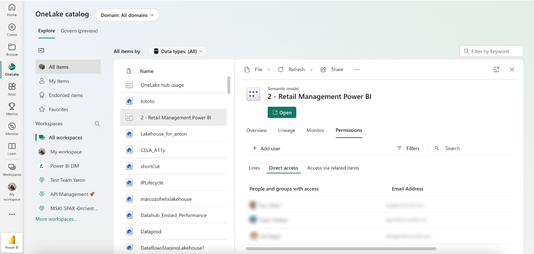This screenshot has width=534, height=254.
Task: Open the Lineage tab
Action: [287, 130]
